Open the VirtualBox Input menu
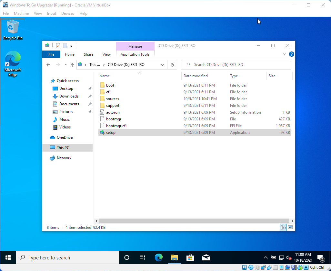Viewport: 331px width, 271px height. [52, 14]
